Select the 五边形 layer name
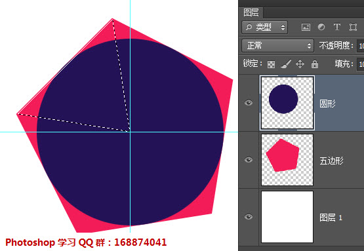 (x=331, y=161)
